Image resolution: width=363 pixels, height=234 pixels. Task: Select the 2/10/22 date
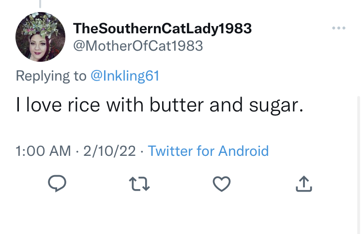click(109, 151)
